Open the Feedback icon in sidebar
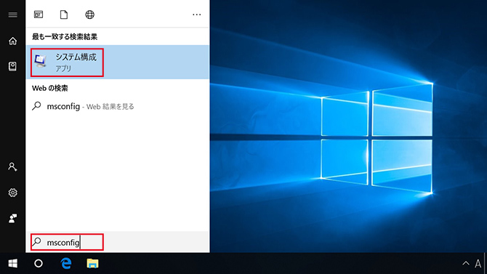 coord(13,218)
